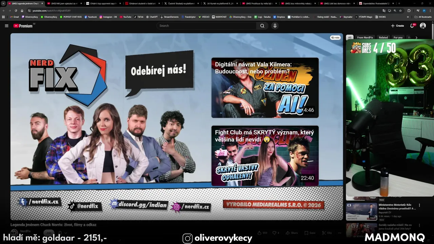Click the video title Legenda jménem Chuck Norris
The height and width of the screenshot is (244, 434).
54,225
